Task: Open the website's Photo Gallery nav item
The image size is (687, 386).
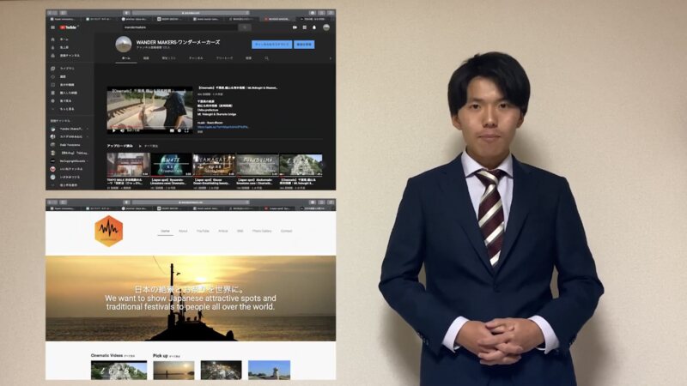Action: click(262, 231)
